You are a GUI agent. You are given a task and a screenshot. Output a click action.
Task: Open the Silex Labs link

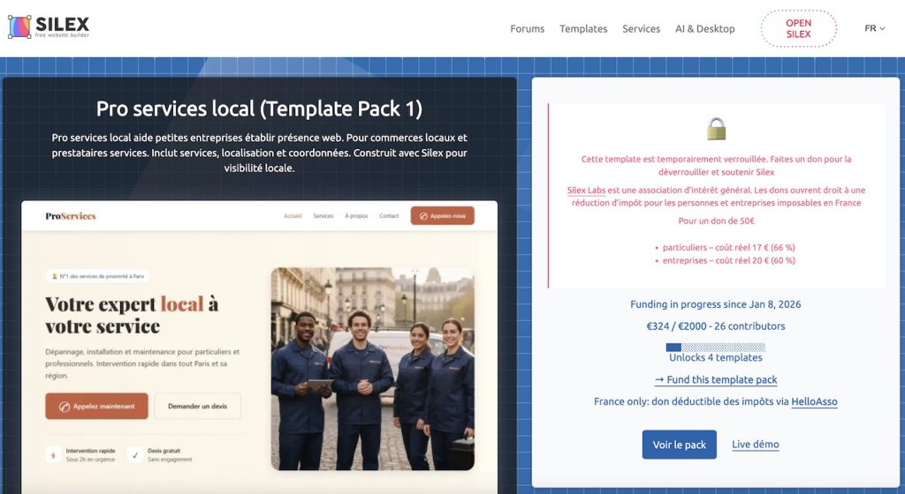pos(586,190)
